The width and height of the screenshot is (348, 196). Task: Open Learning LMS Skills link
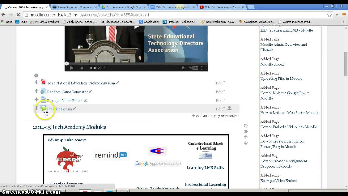(205, 168)
